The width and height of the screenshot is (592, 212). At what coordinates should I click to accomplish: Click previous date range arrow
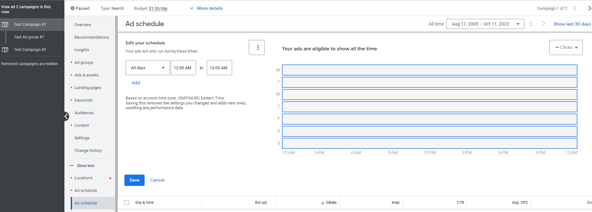pyautogui.click(x=531, y=24)
